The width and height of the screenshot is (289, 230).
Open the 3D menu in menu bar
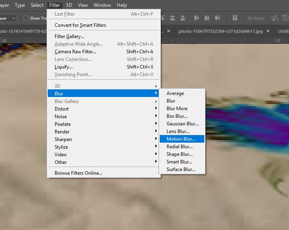click(69, 5)
